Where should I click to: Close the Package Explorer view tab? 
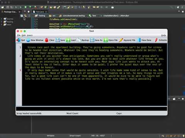[20, 12]
